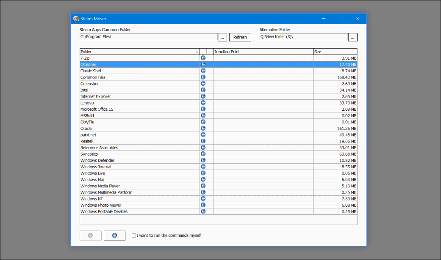The height and width of the screenshot is (260, 441).
Task: Select the Greenshot folder row
Action: (218, 84)
